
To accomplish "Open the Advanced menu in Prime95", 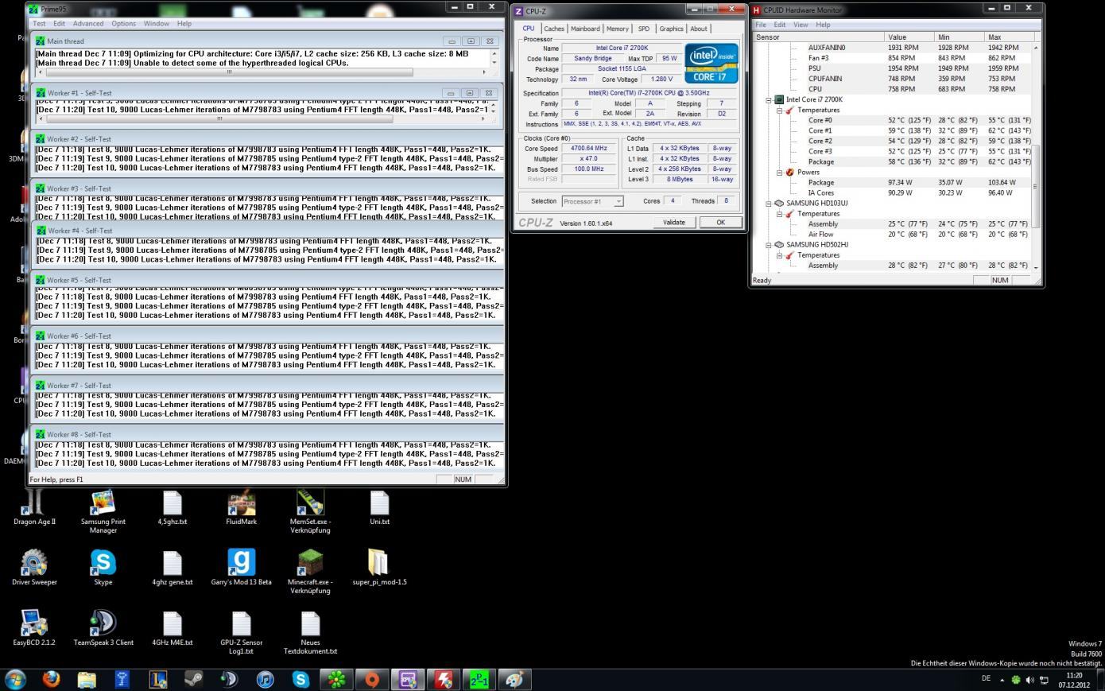I will (88, 24).
